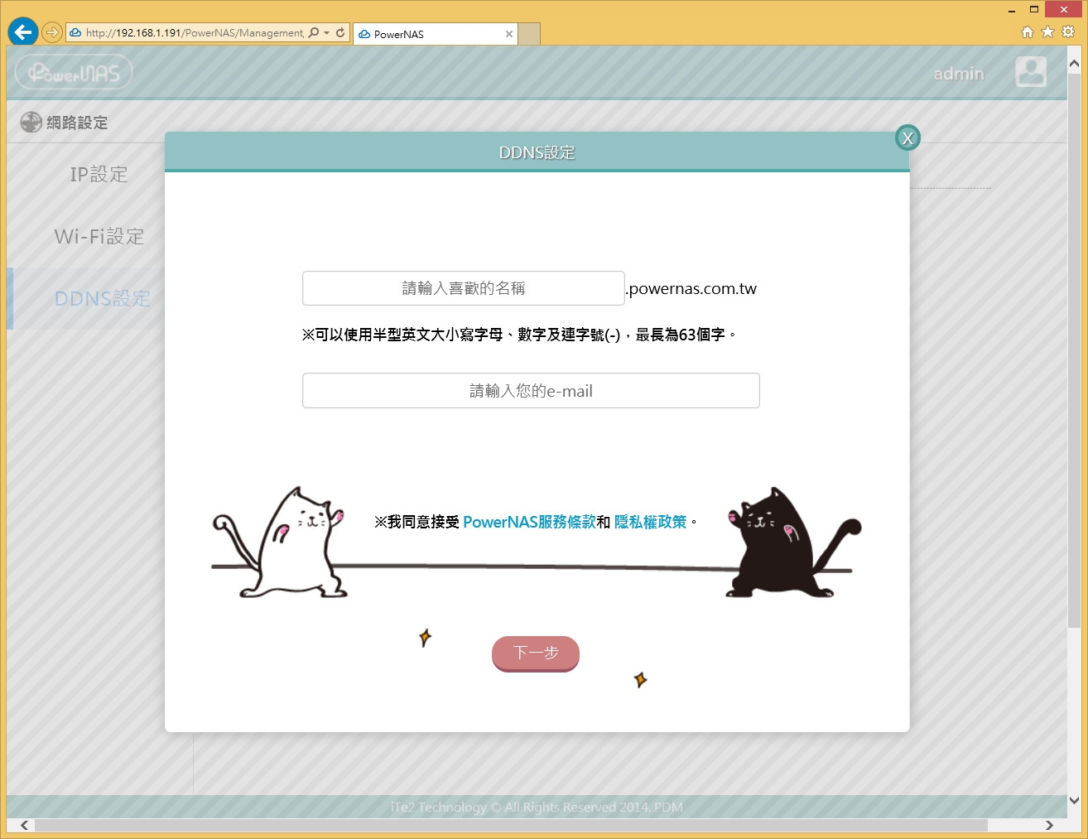Viewport: 1088px width, 839px height.
Task: Click the horizontal scrollbar thumb
Action: 511,825
